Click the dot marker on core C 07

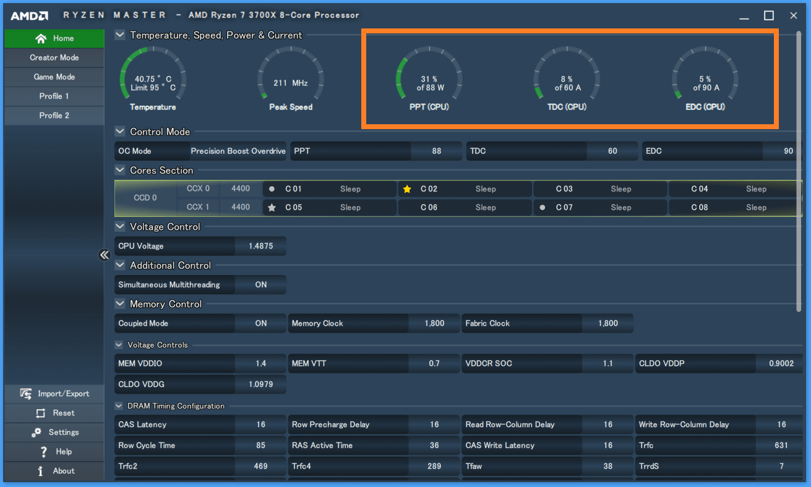tap(543, 208)
